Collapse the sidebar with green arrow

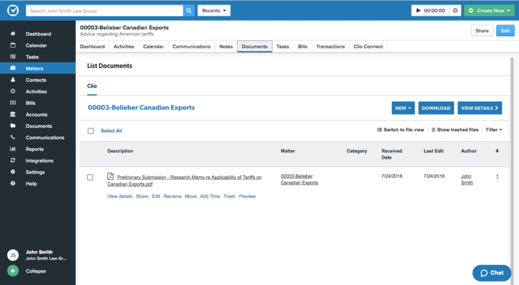coord(13,271)
